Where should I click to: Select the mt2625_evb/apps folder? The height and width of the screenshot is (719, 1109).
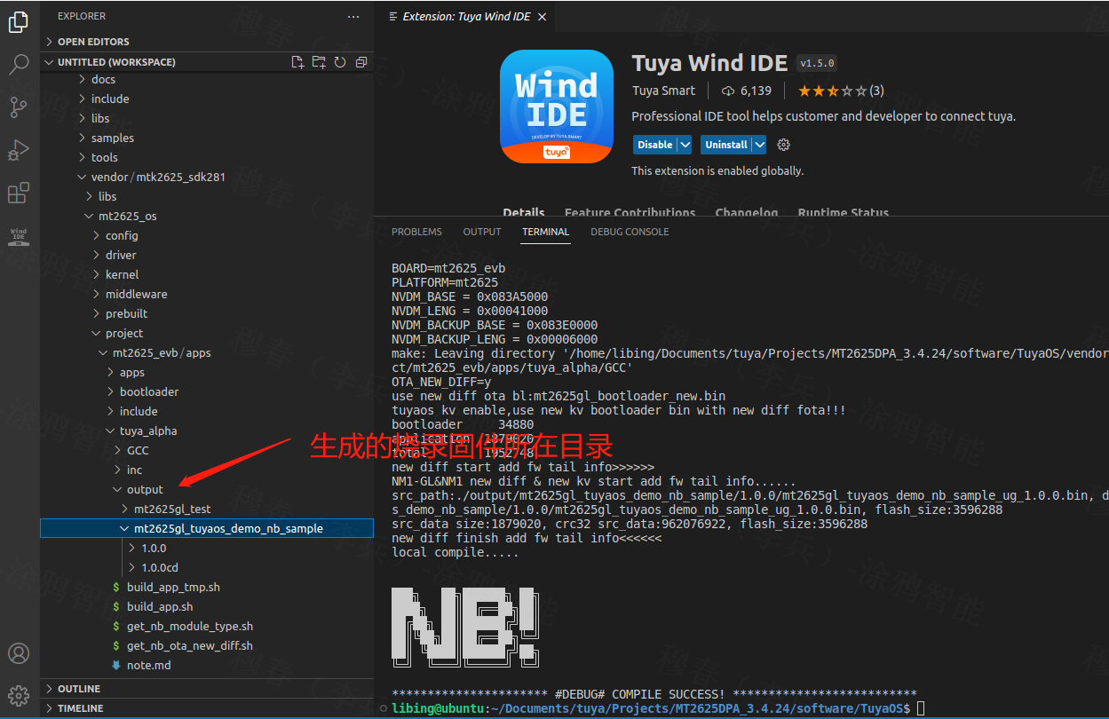click(207, 352)
